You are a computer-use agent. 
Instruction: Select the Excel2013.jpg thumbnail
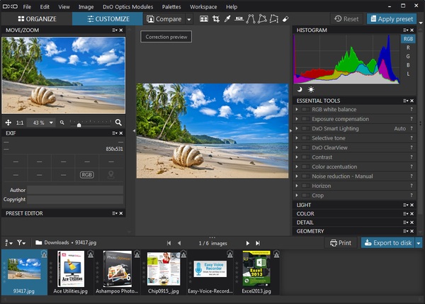tap(256, 269)
